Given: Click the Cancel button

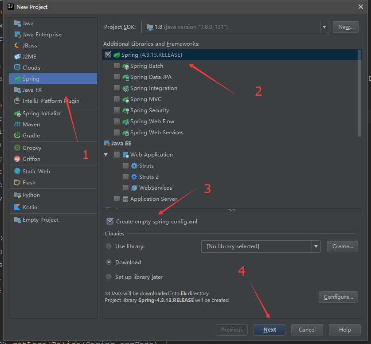Looking at the screenshot, I should pyautogui.click(x=307, y=329).
